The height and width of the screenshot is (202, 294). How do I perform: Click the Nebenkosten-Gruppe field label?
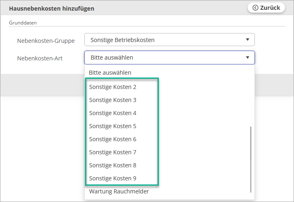(46, 41)
